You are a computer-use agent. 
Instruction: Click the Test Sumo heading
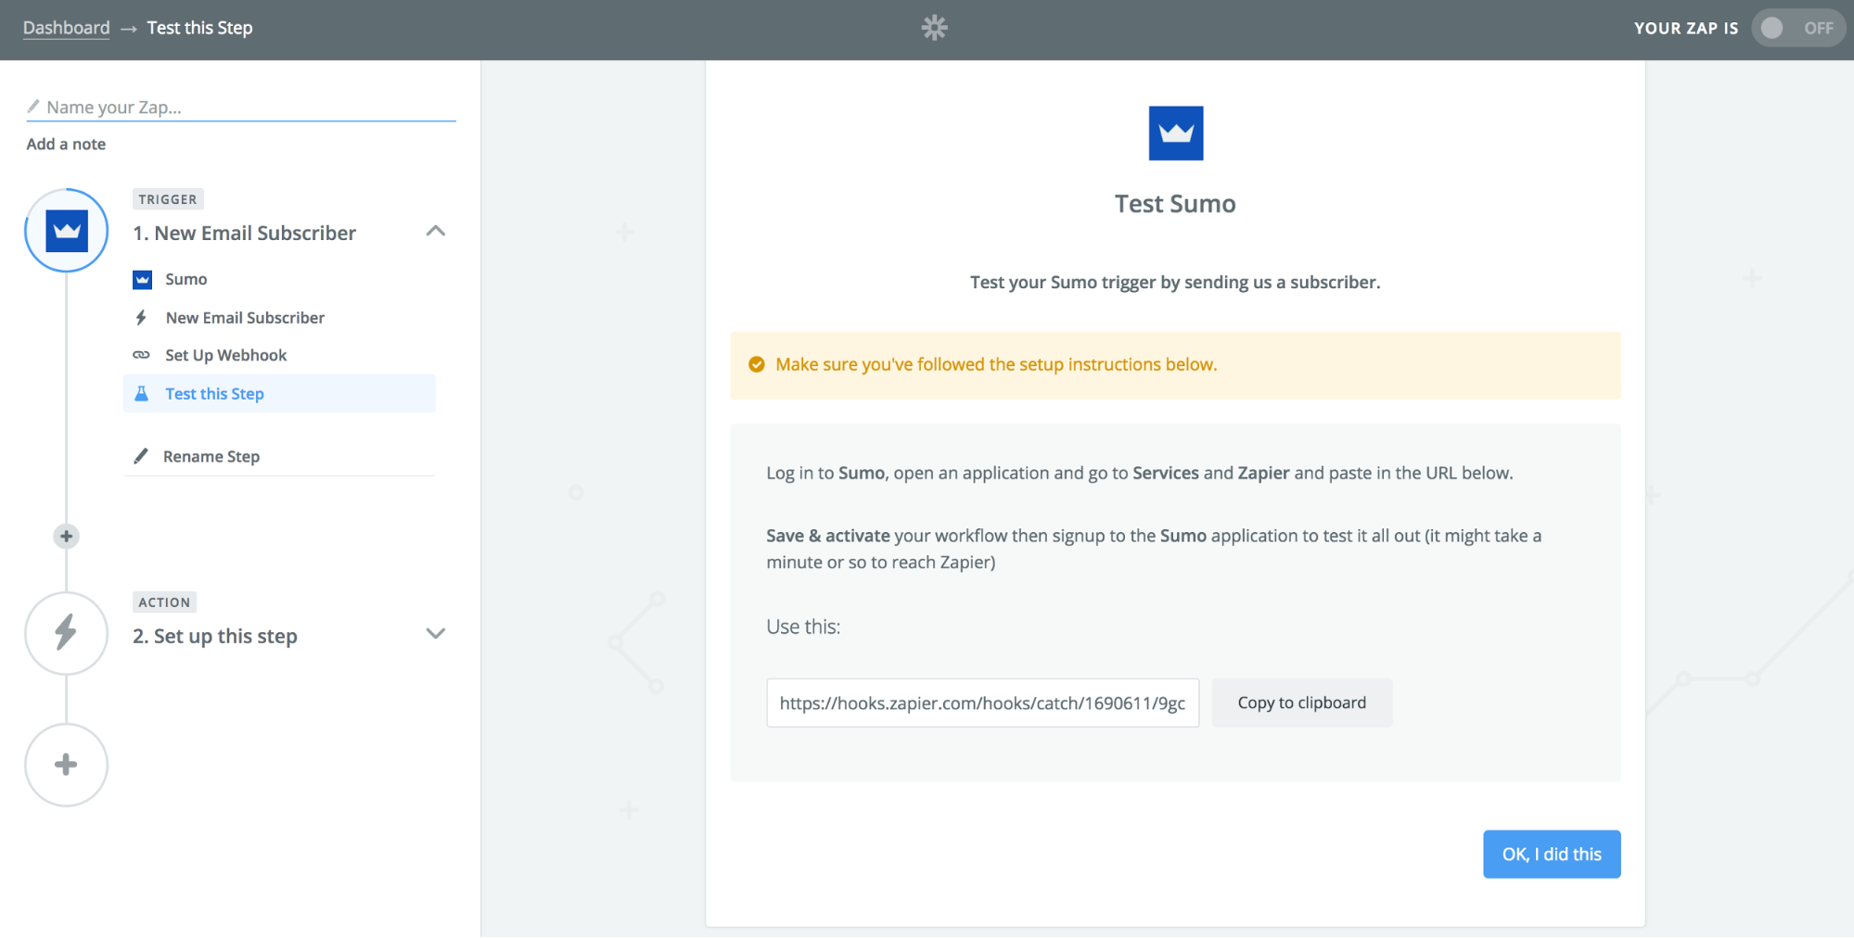click(x=1175, y=204)
